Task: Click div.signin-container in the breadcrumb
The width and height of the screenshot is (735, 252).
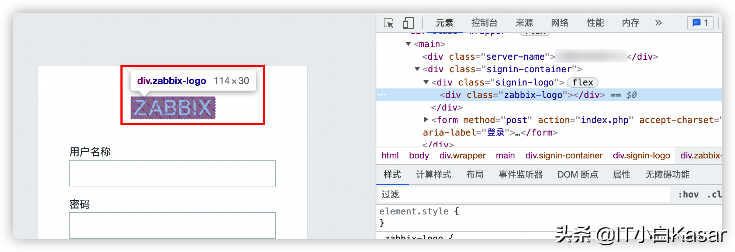Action: coord(564,155)
